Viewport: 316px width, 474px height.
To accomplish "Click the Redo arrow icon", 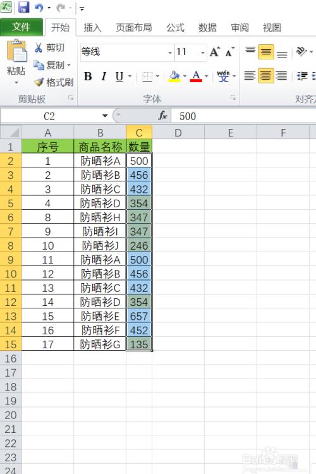I will [x=61, y=8].
